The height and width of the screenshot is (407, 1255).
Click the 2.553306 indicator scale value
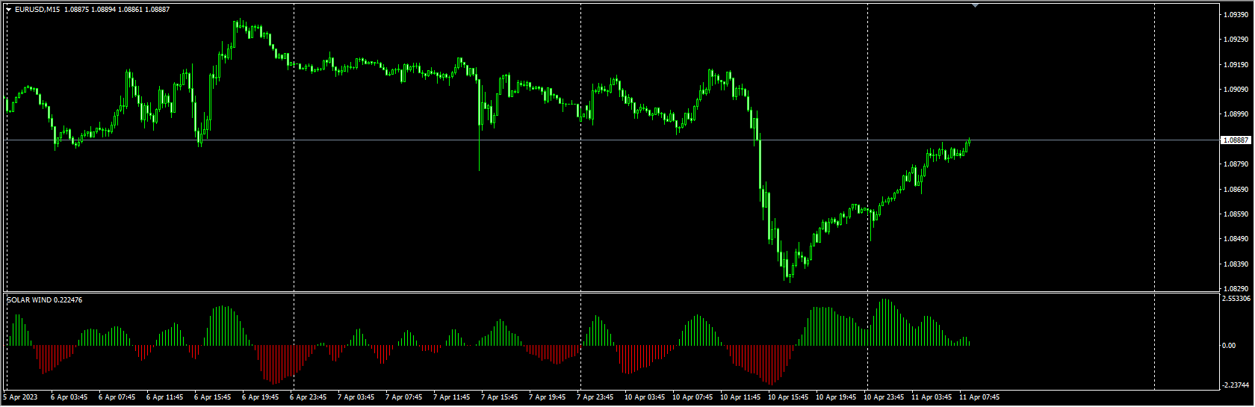click(x=1236, y=299)
